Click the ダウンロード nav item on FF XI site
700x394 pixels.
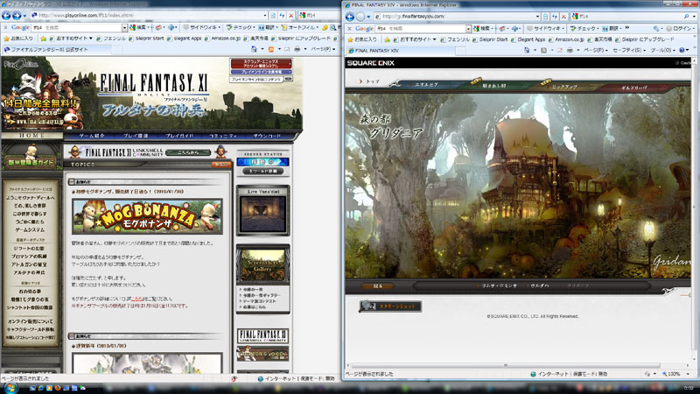[267, 136]
